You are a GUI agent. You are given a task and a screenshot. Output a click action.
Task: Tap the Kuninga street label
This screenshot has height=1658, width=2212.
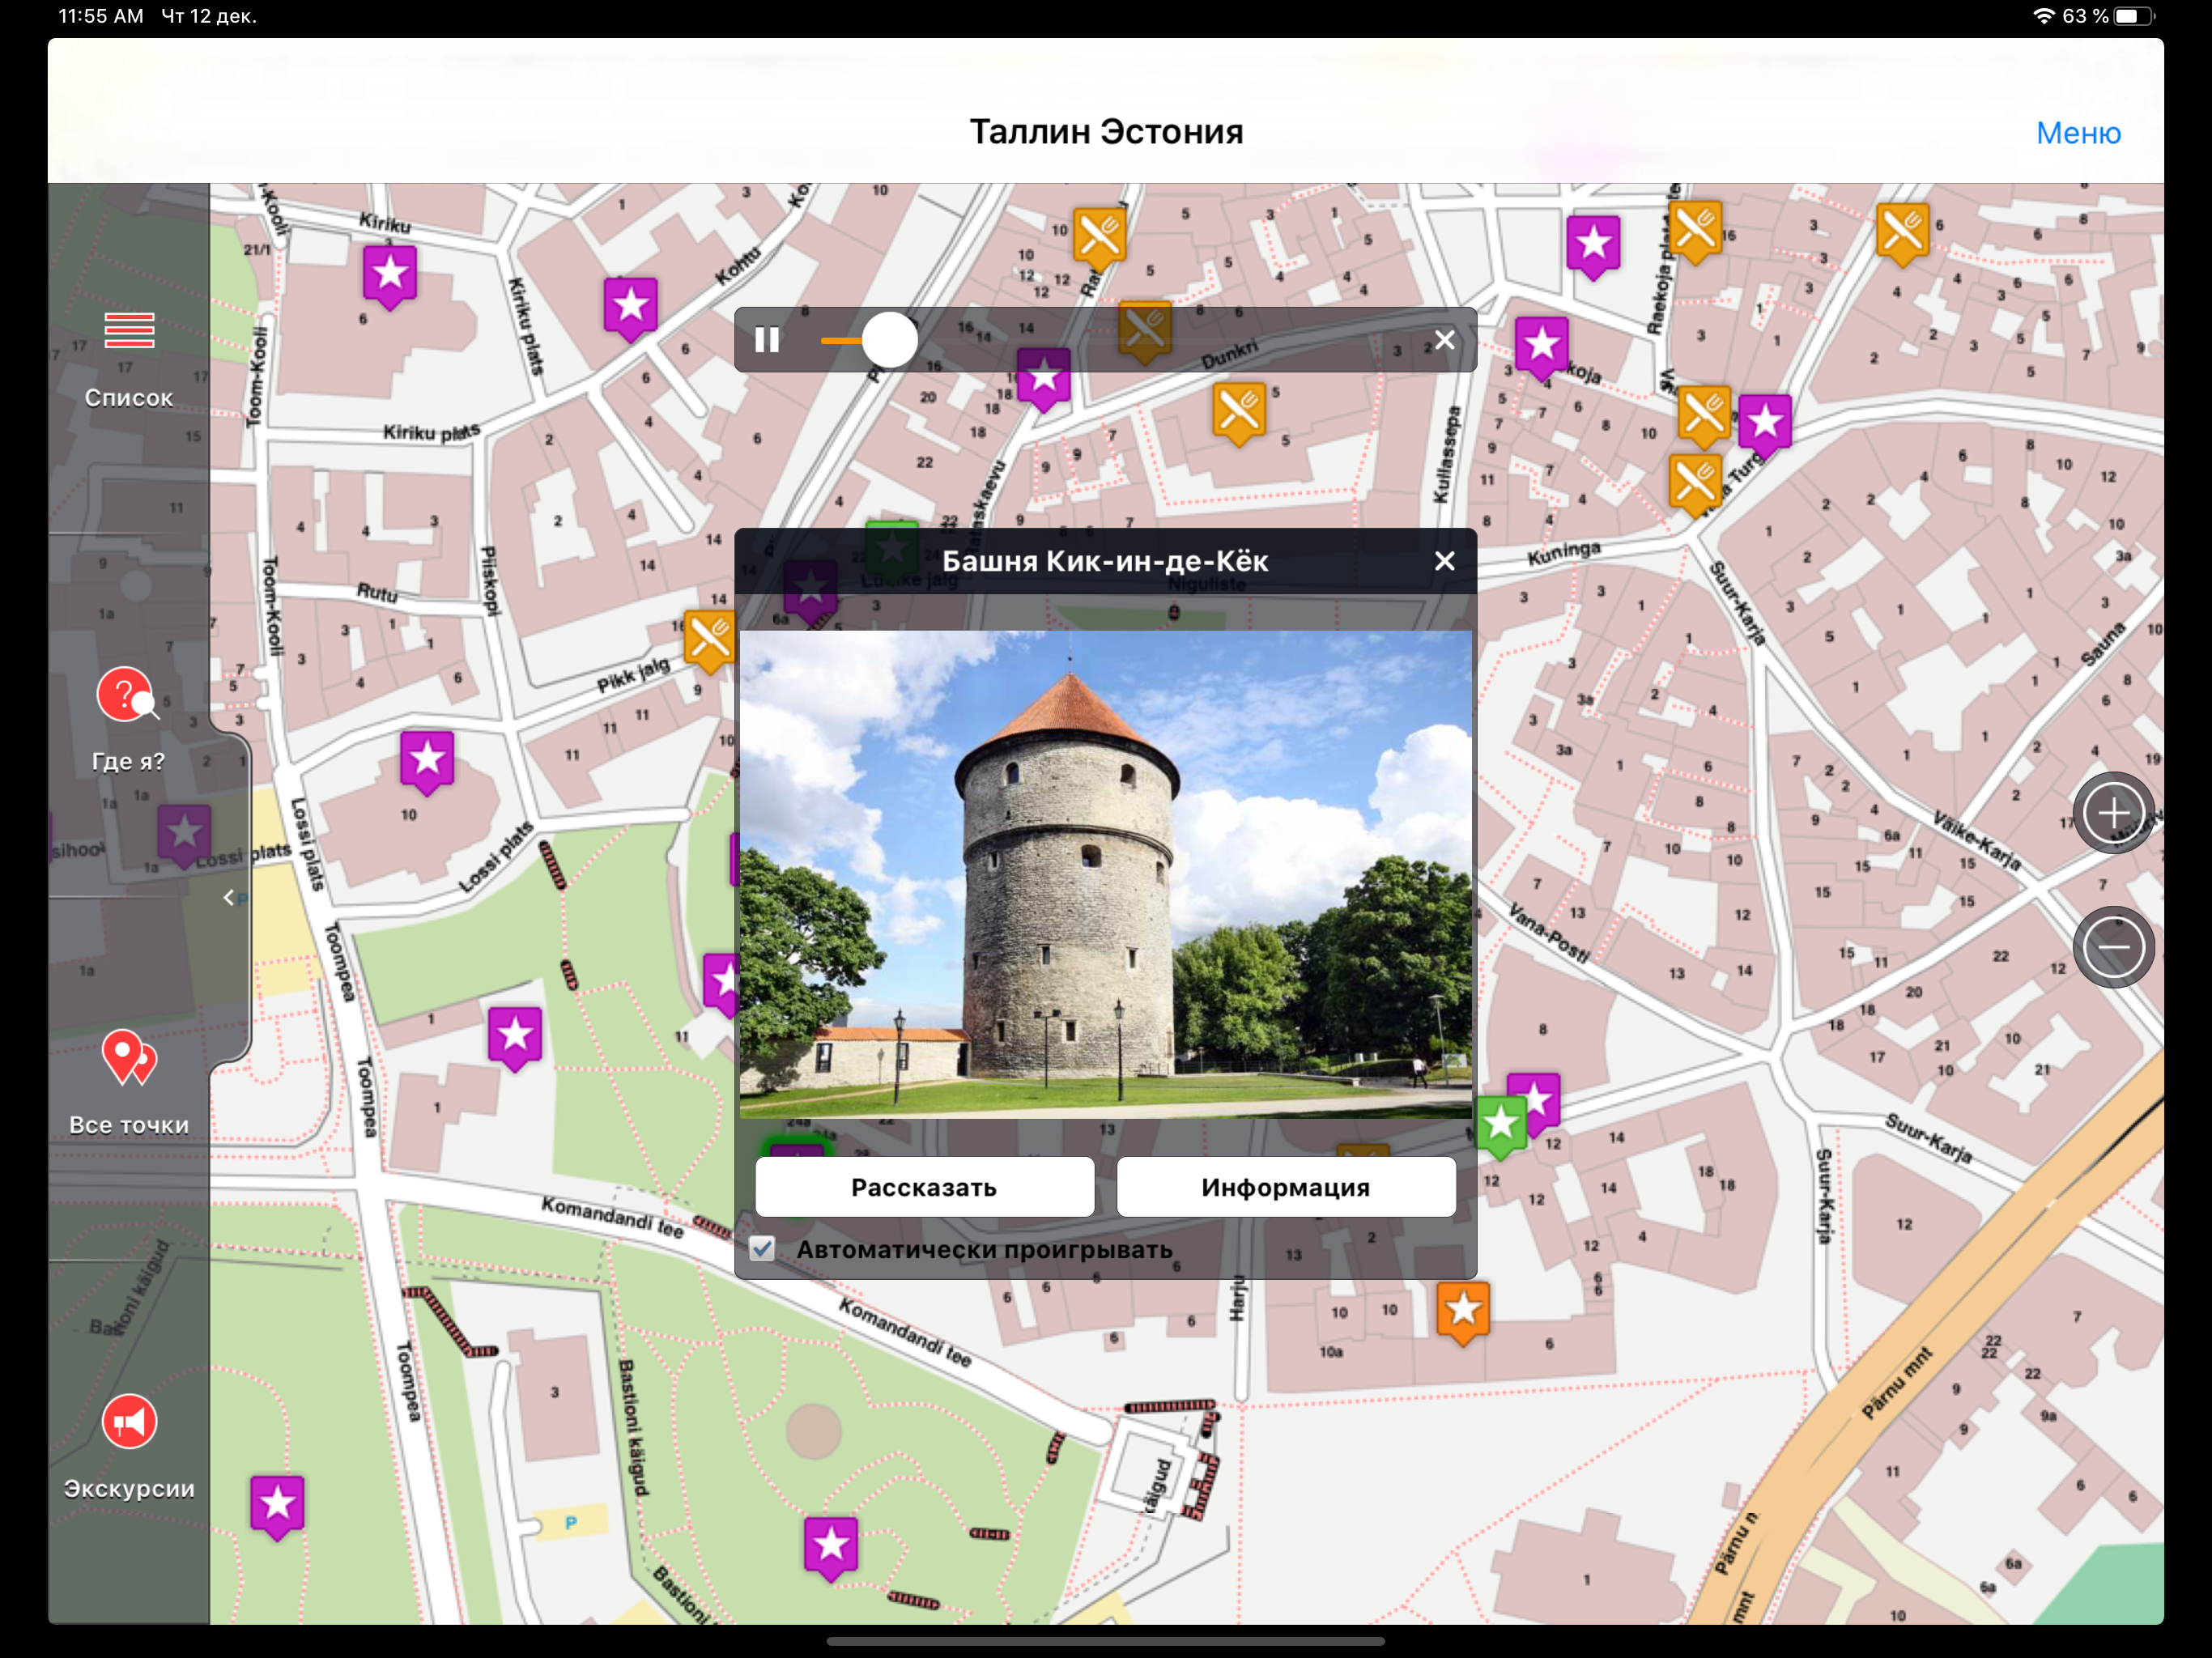coord(1564,553)
